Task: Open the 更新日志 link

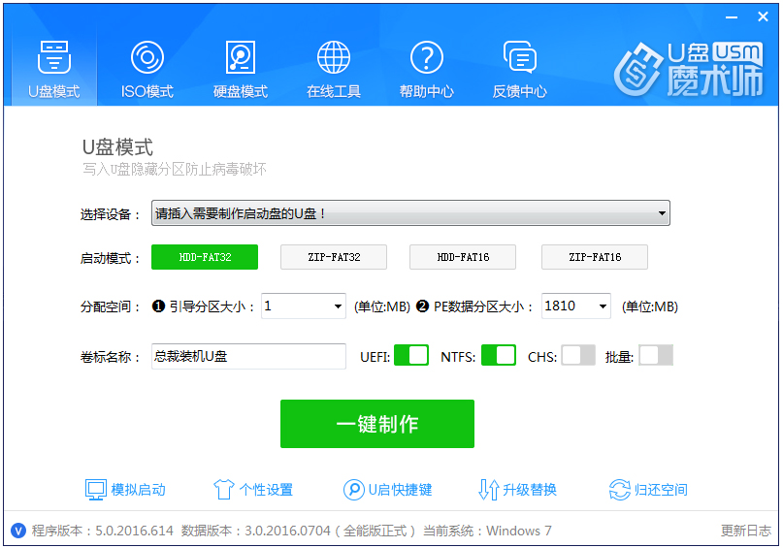Action: (745, 531)
